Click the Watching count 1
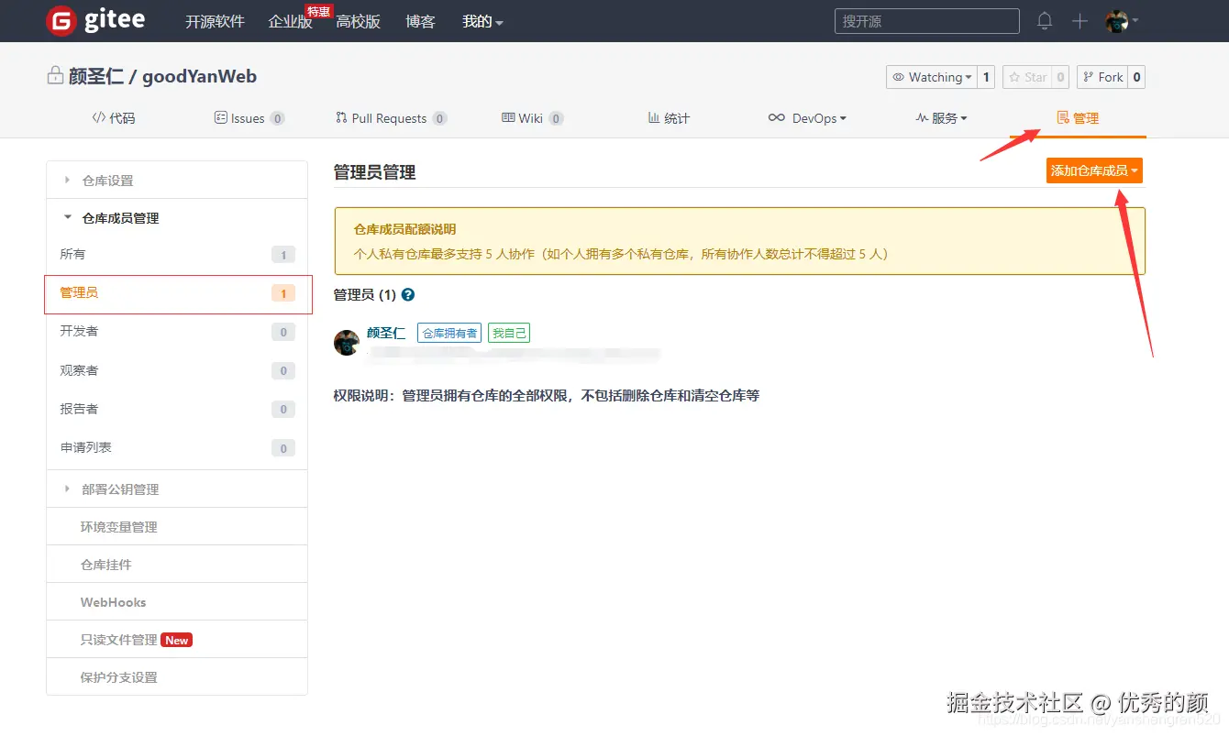Image resolution: width=1229 pixels, height=736 pixels. pos(986,77)
